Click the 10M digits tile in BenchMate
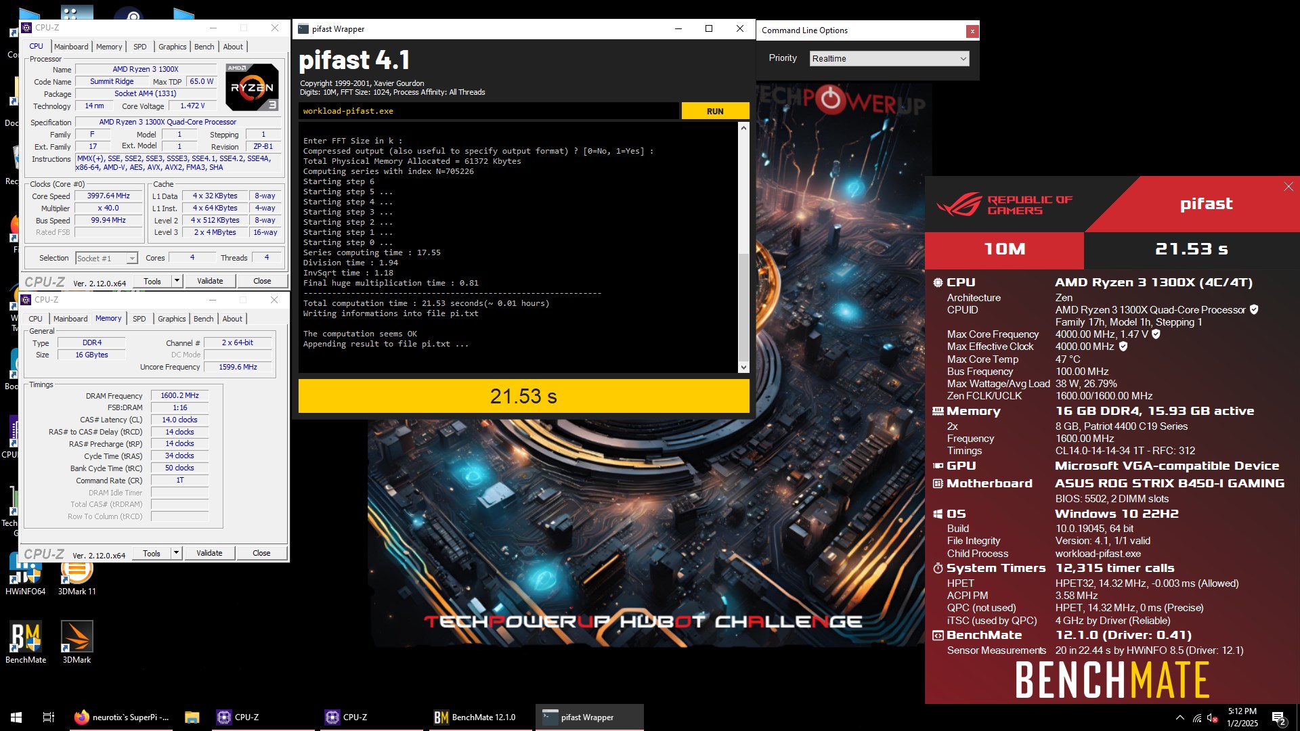Screen dimensions: 1300x731 pos(1004,249)
